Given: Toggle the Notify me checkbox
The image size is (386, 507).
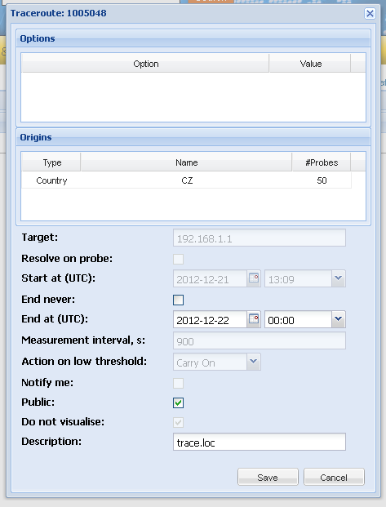Looking at the screenshot, I should [x=179, y=383].
